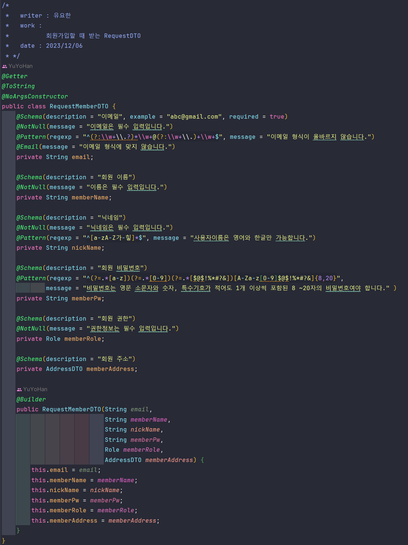
Task: Click the private String memberName; line
Action: tap(64, 197)
